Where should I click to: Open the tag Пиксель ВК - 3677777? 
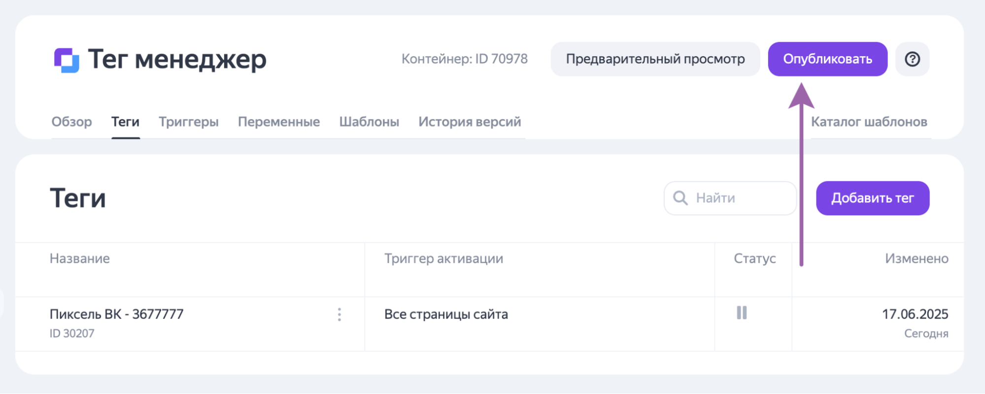117,314
